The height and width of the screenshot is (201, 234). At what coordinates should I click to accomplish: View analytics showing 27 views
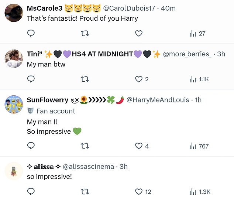click(x=197, y=33)
